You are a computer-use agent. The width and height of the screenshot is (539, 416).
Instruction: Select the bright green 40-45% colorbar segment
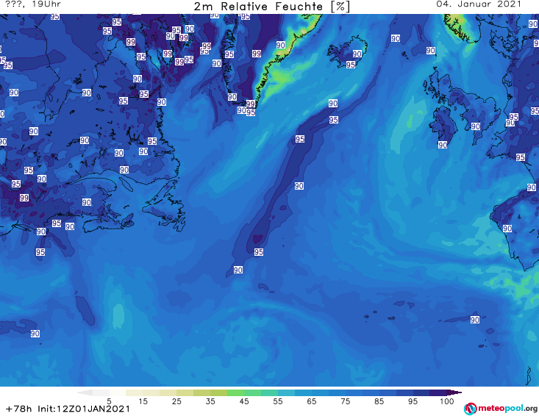[x=235, y=392]
